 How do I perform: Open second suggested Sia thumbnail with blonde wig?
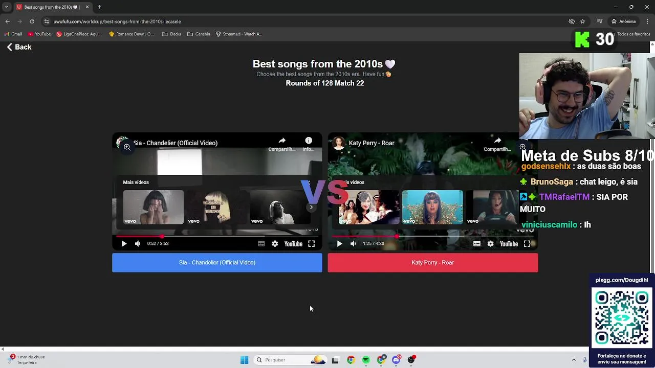[x=217, y=207]
